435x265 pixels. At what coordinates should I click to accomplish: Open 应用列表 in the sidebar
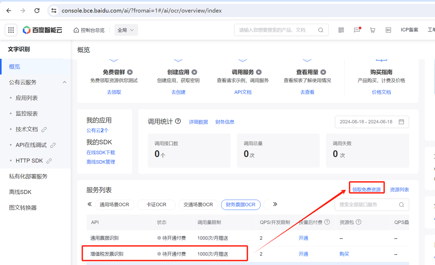pos(27,98)
